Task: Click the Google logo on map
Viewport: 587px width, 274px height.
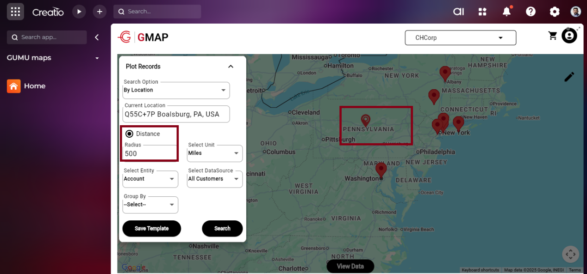Action: point(133,268)
